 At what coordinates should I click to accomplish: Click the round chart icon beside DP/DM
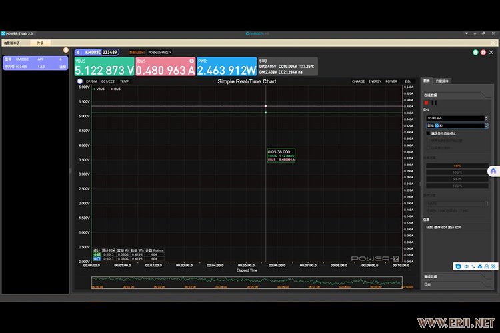pyautogui.click(x=79, y=81)
